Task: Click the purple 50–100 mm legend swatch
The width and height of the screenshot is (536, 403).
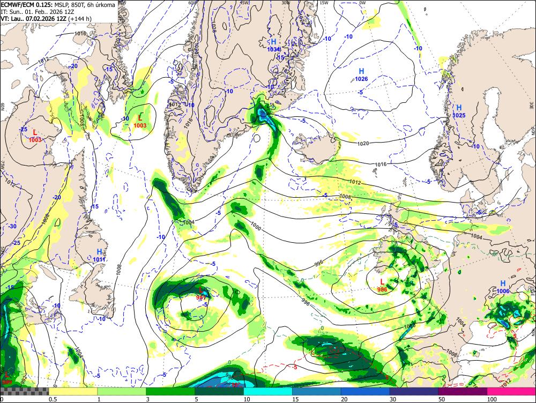Action: (x=463, y=391)
